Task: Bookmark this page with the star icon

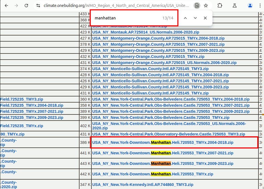Action: [x=206, y=6]
